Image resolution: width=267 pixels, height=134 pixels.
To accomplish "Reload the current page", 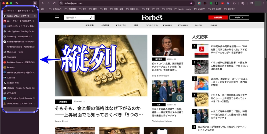I will click(54, 3).
